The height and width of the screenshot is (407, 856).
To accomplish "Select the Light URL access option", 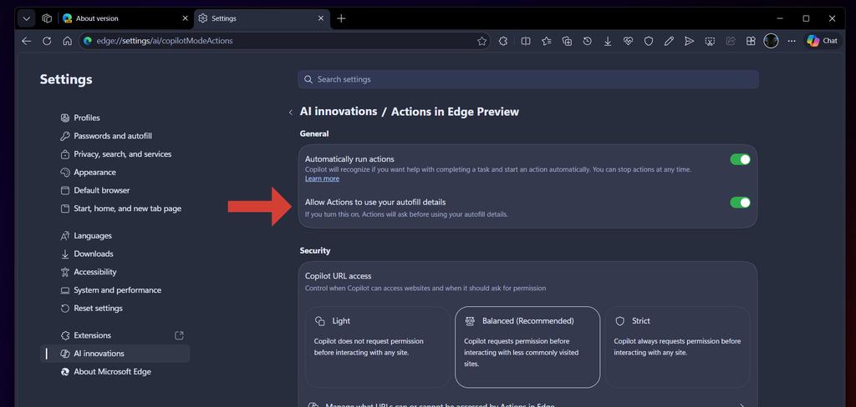I will click(378, 347).
